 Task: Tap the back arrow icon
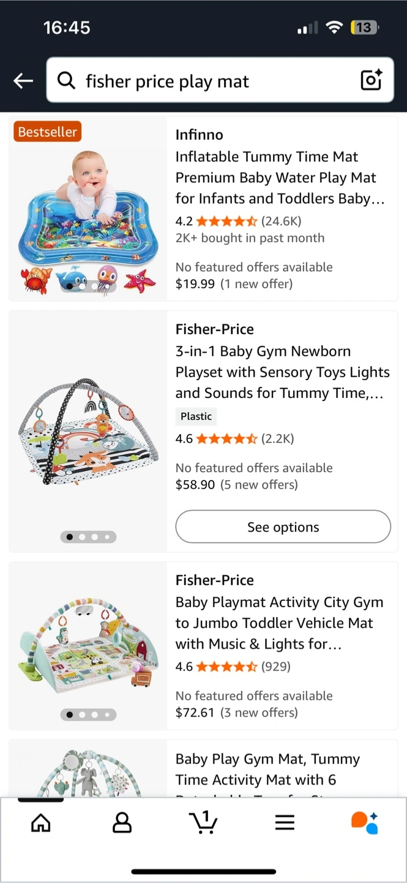23,80
